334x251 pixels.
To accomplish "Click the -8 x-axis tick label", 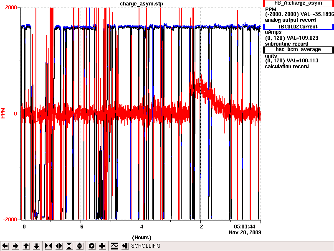I will click(x=23, y=226).
